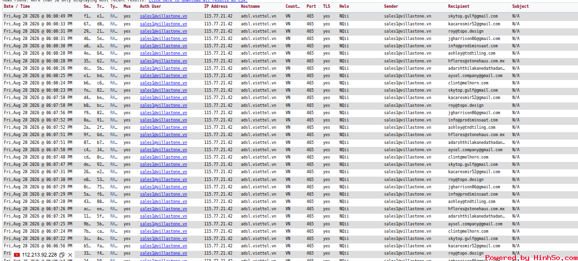
Task: Click the RA… type link in 06:08:49 PM row
Action: [x=113, y=16]
